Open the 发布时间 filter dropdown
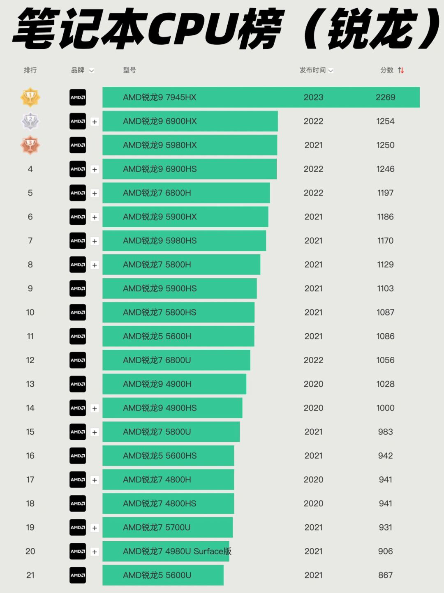 (x=331, y=71)
